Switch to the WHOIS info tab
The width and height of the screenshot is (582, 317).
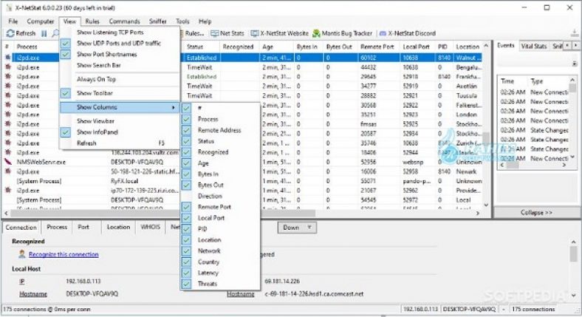point(151,227)
